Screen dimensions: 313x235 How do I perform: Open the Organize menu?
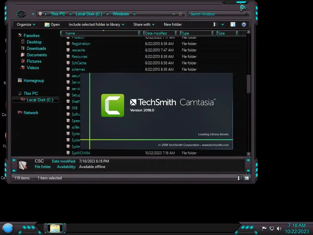coord(26,24)
